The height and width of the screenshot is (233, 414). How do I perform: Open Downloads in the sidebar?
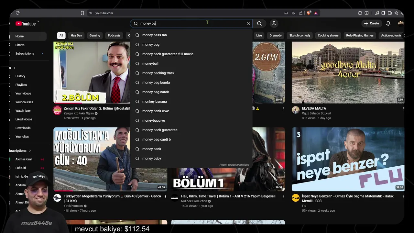click(x=28, y=128)
